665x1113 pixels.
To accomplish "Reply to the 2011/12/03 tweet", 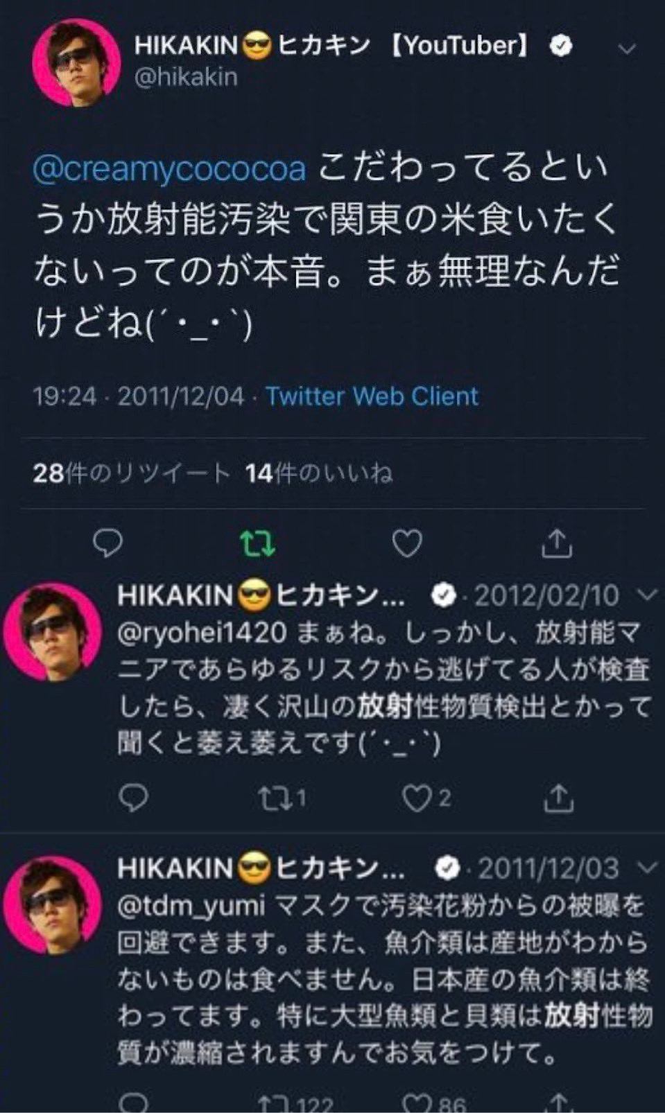I will [133, 1103].
